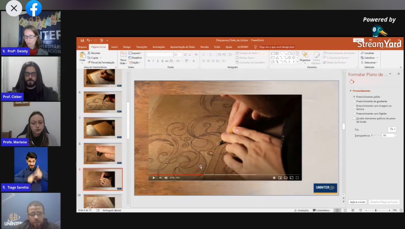Viewport: 405px width, 229px height.
Task: Choose Preenchimento de gradiente option
Action: tap(354, 101)
